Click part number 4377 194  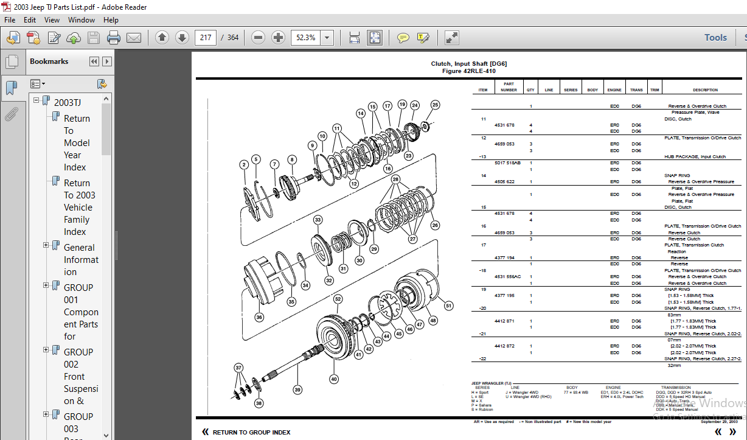pos(504,257)
